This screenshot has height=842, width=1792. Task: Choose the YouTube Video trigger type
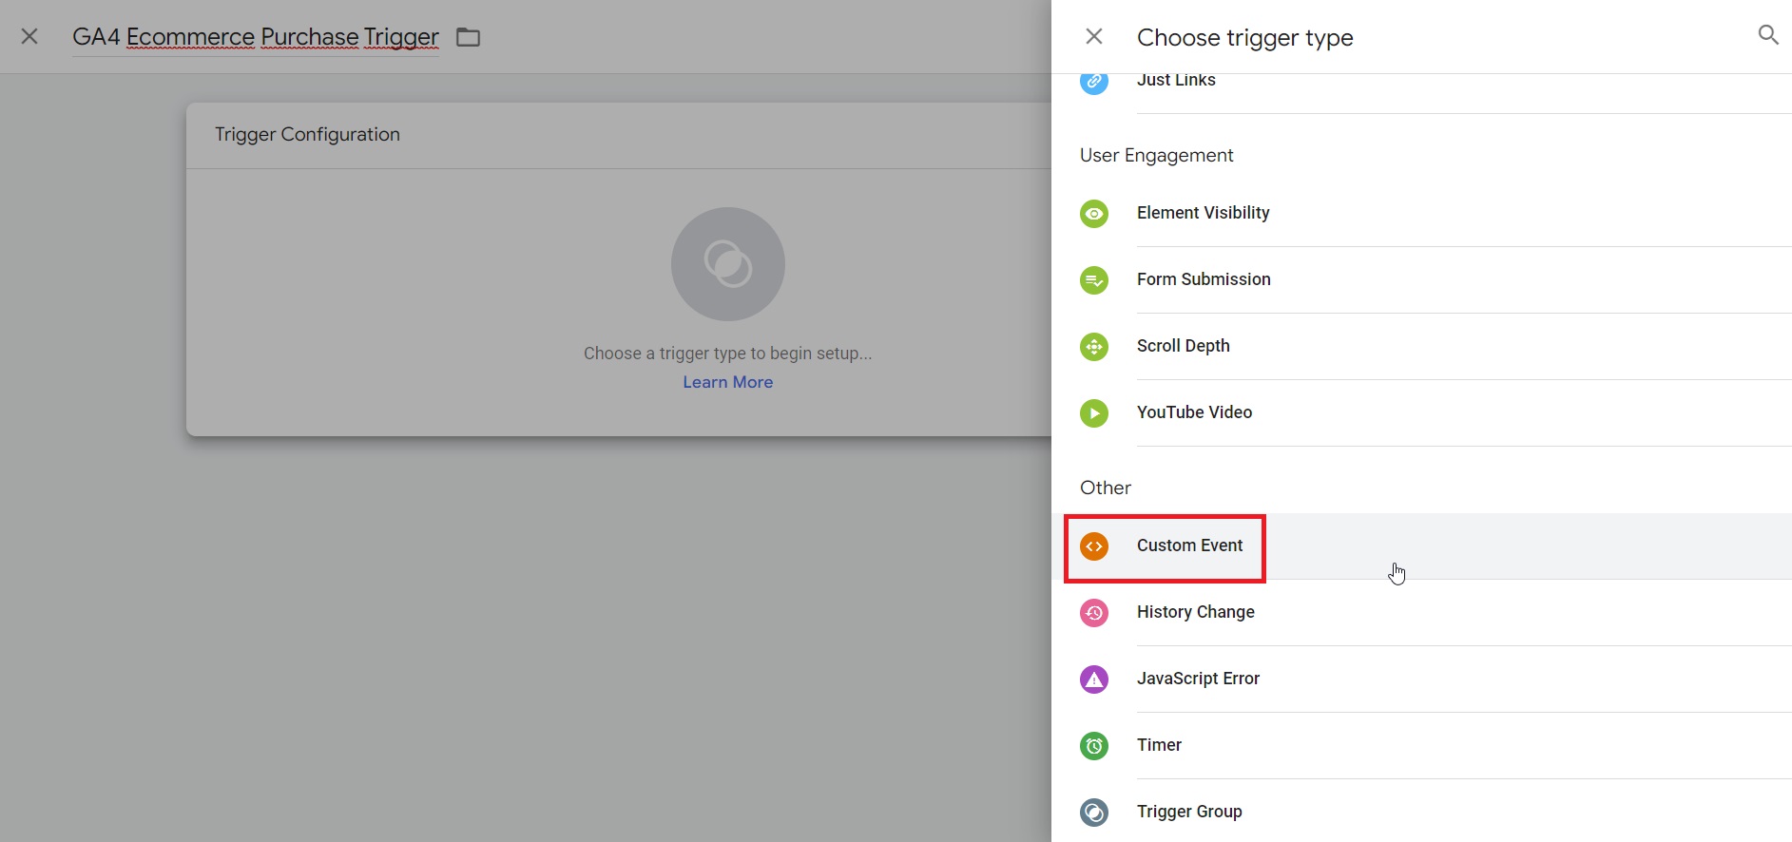pos(1194,412)
